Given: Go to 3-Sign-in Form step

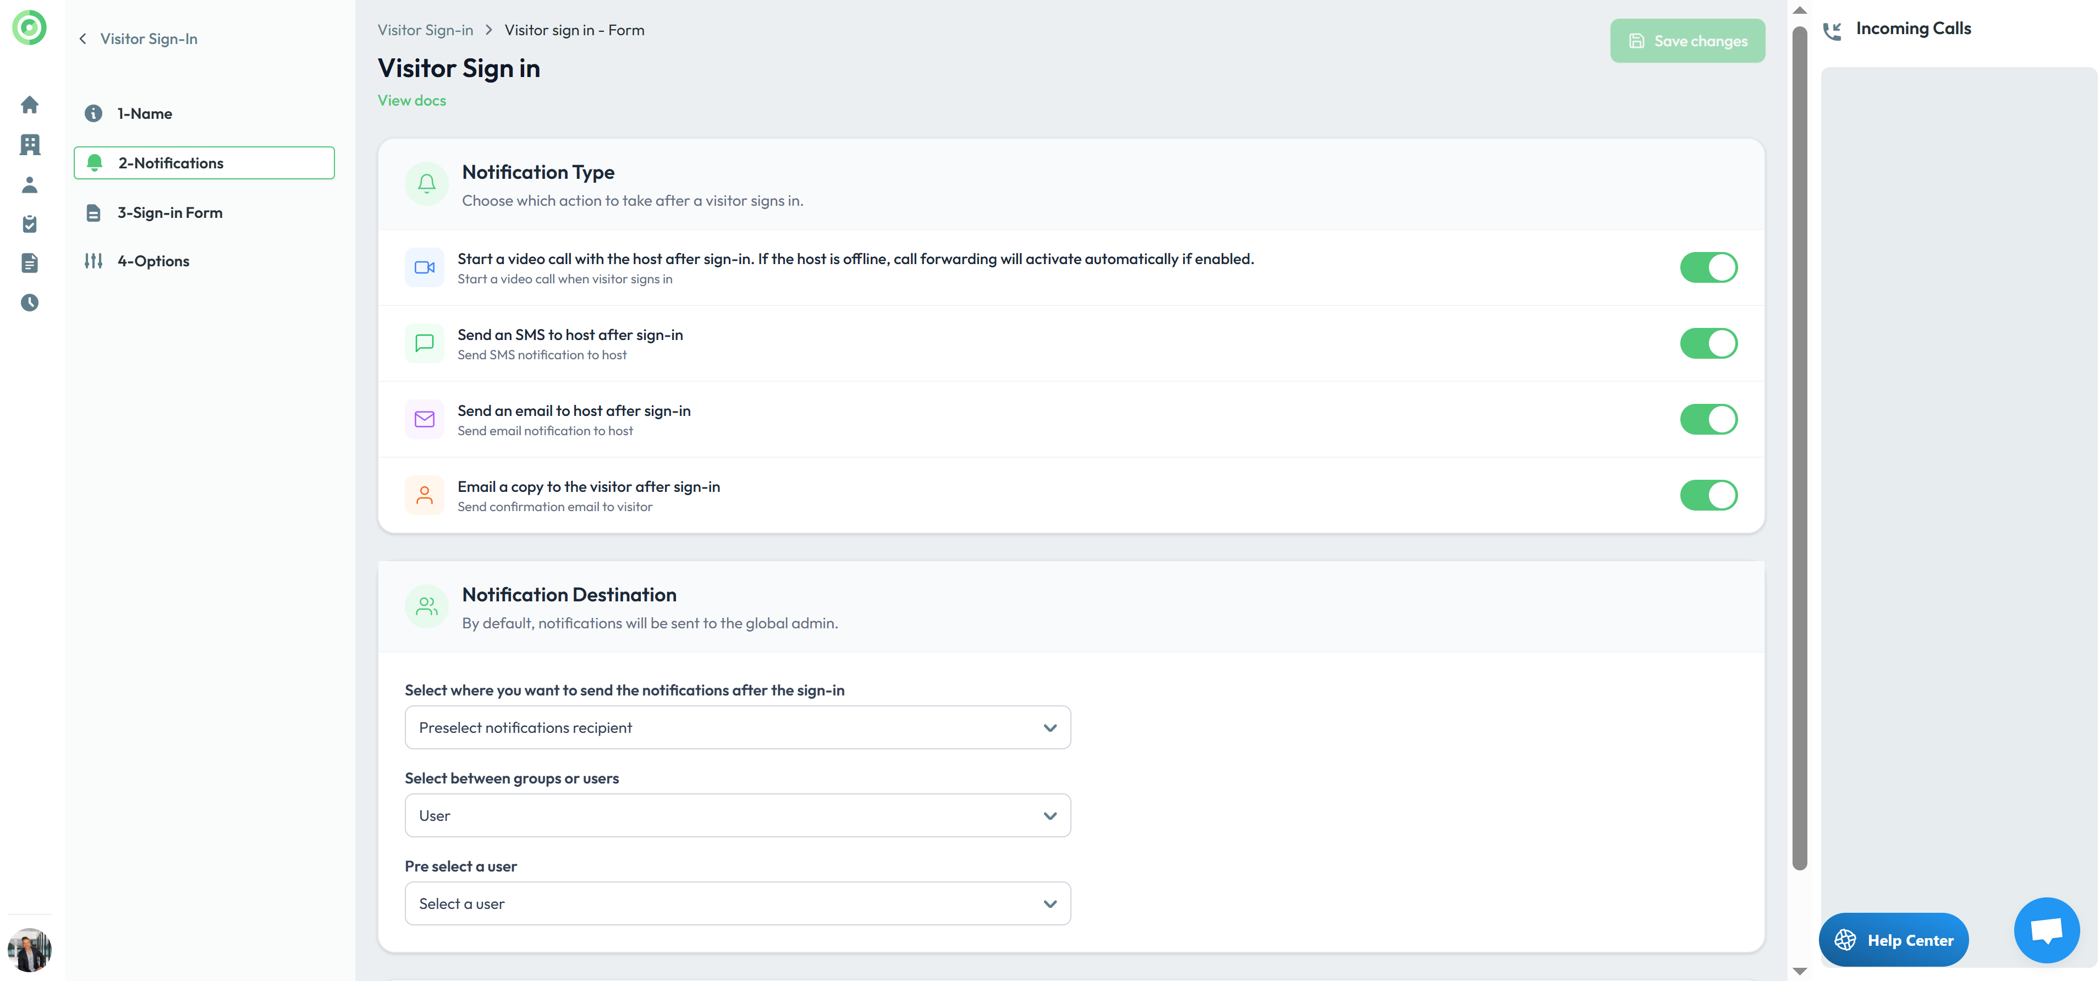Looking at the screenshot, I should click(x=169, y=213).
